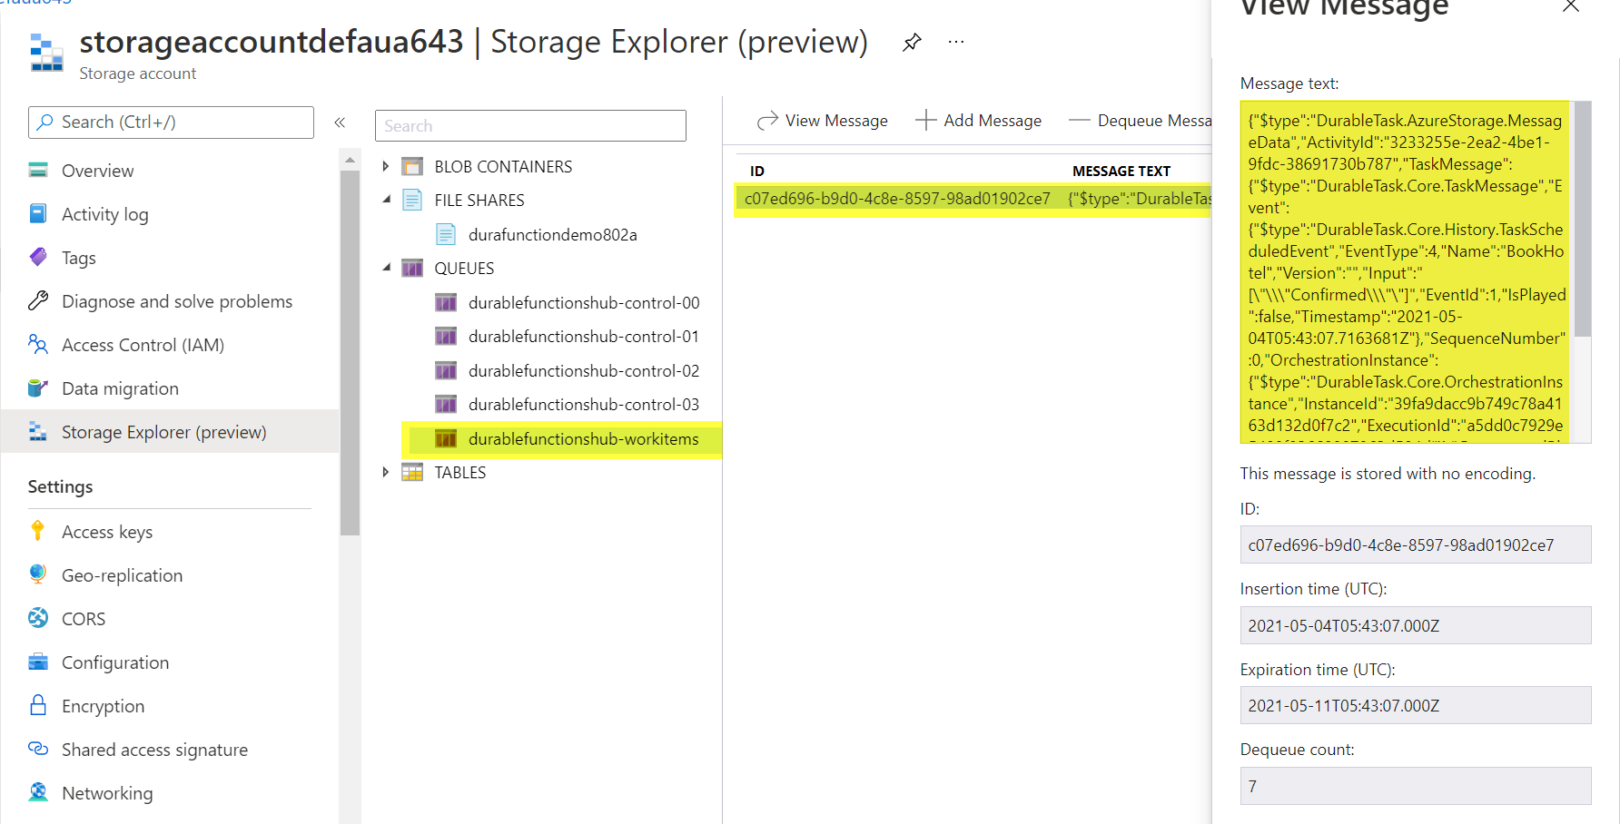
Task: Open the Encryption lock icon
Action: click(x=37, y=705)
